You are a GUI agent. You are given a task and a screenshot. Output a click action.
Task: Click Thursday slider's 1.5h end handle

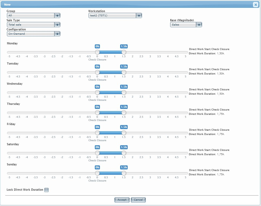click(124, 113)
